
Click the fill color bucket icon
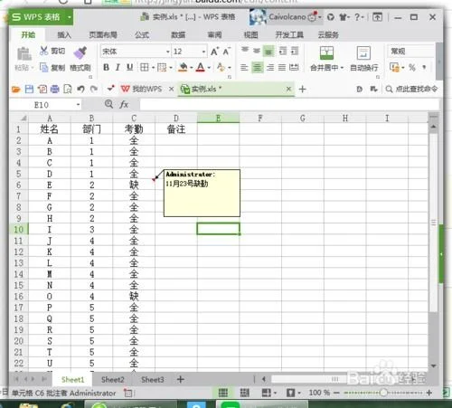(183, 67)
